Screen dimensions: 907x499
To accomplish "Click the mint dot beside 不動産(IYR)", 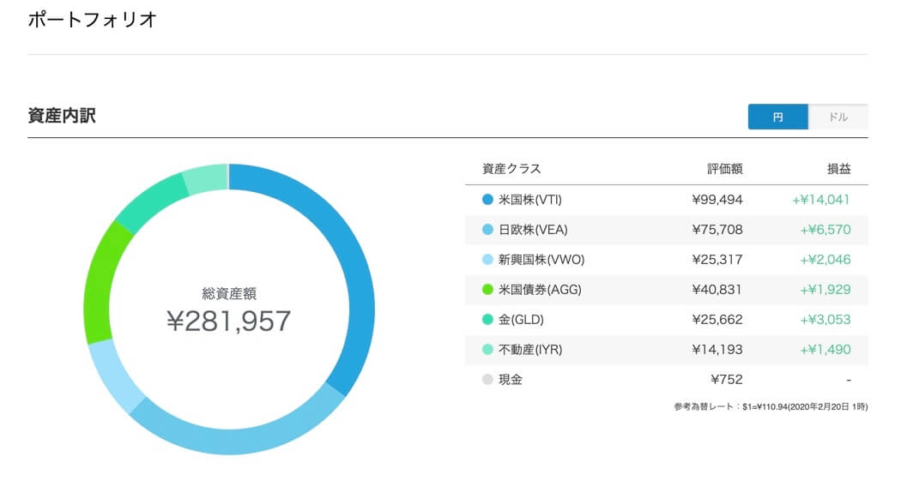I will pyautogui.click(x=487, y=349).
